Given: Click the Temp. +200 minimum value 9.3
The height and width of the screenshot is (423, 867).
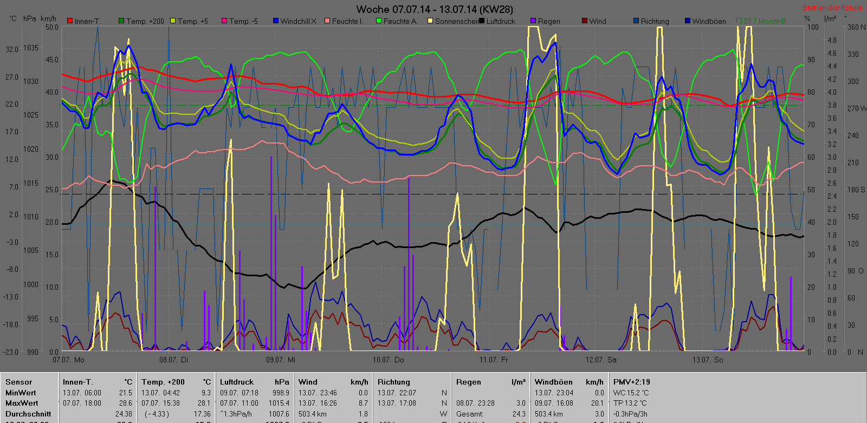Looking at the screenshot, I should click(206, 393).
